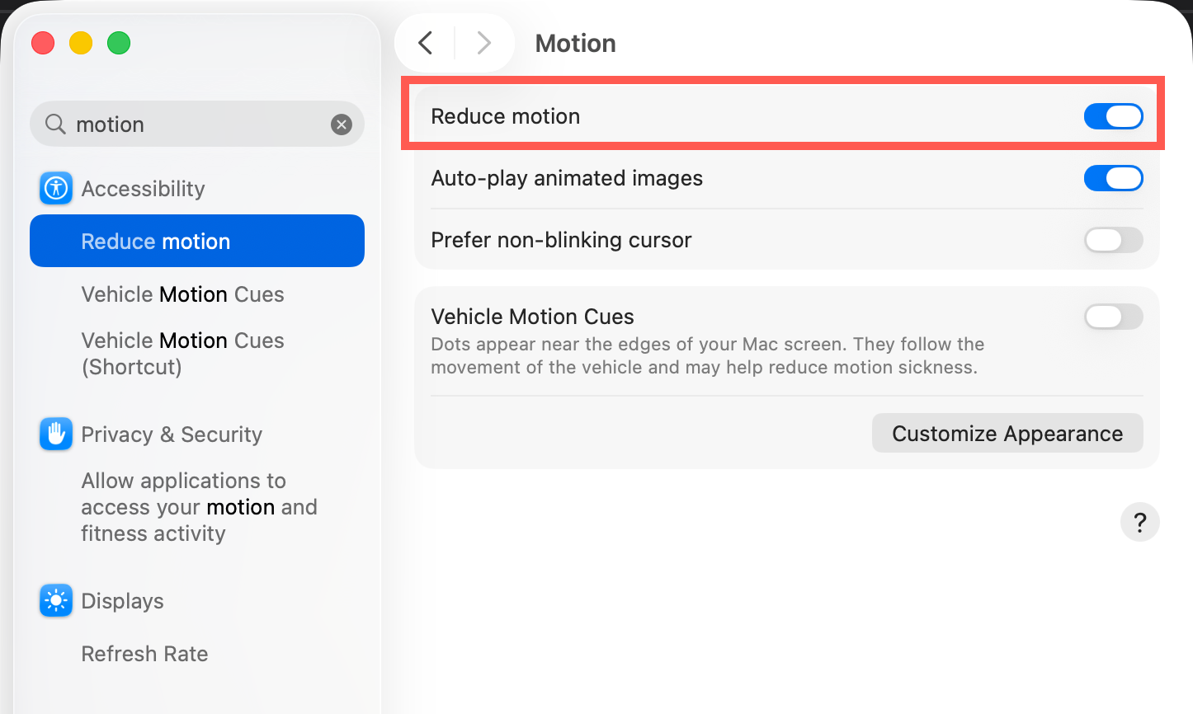
Task: Select Reduce motion search result
Action: (x=197, y=241)
